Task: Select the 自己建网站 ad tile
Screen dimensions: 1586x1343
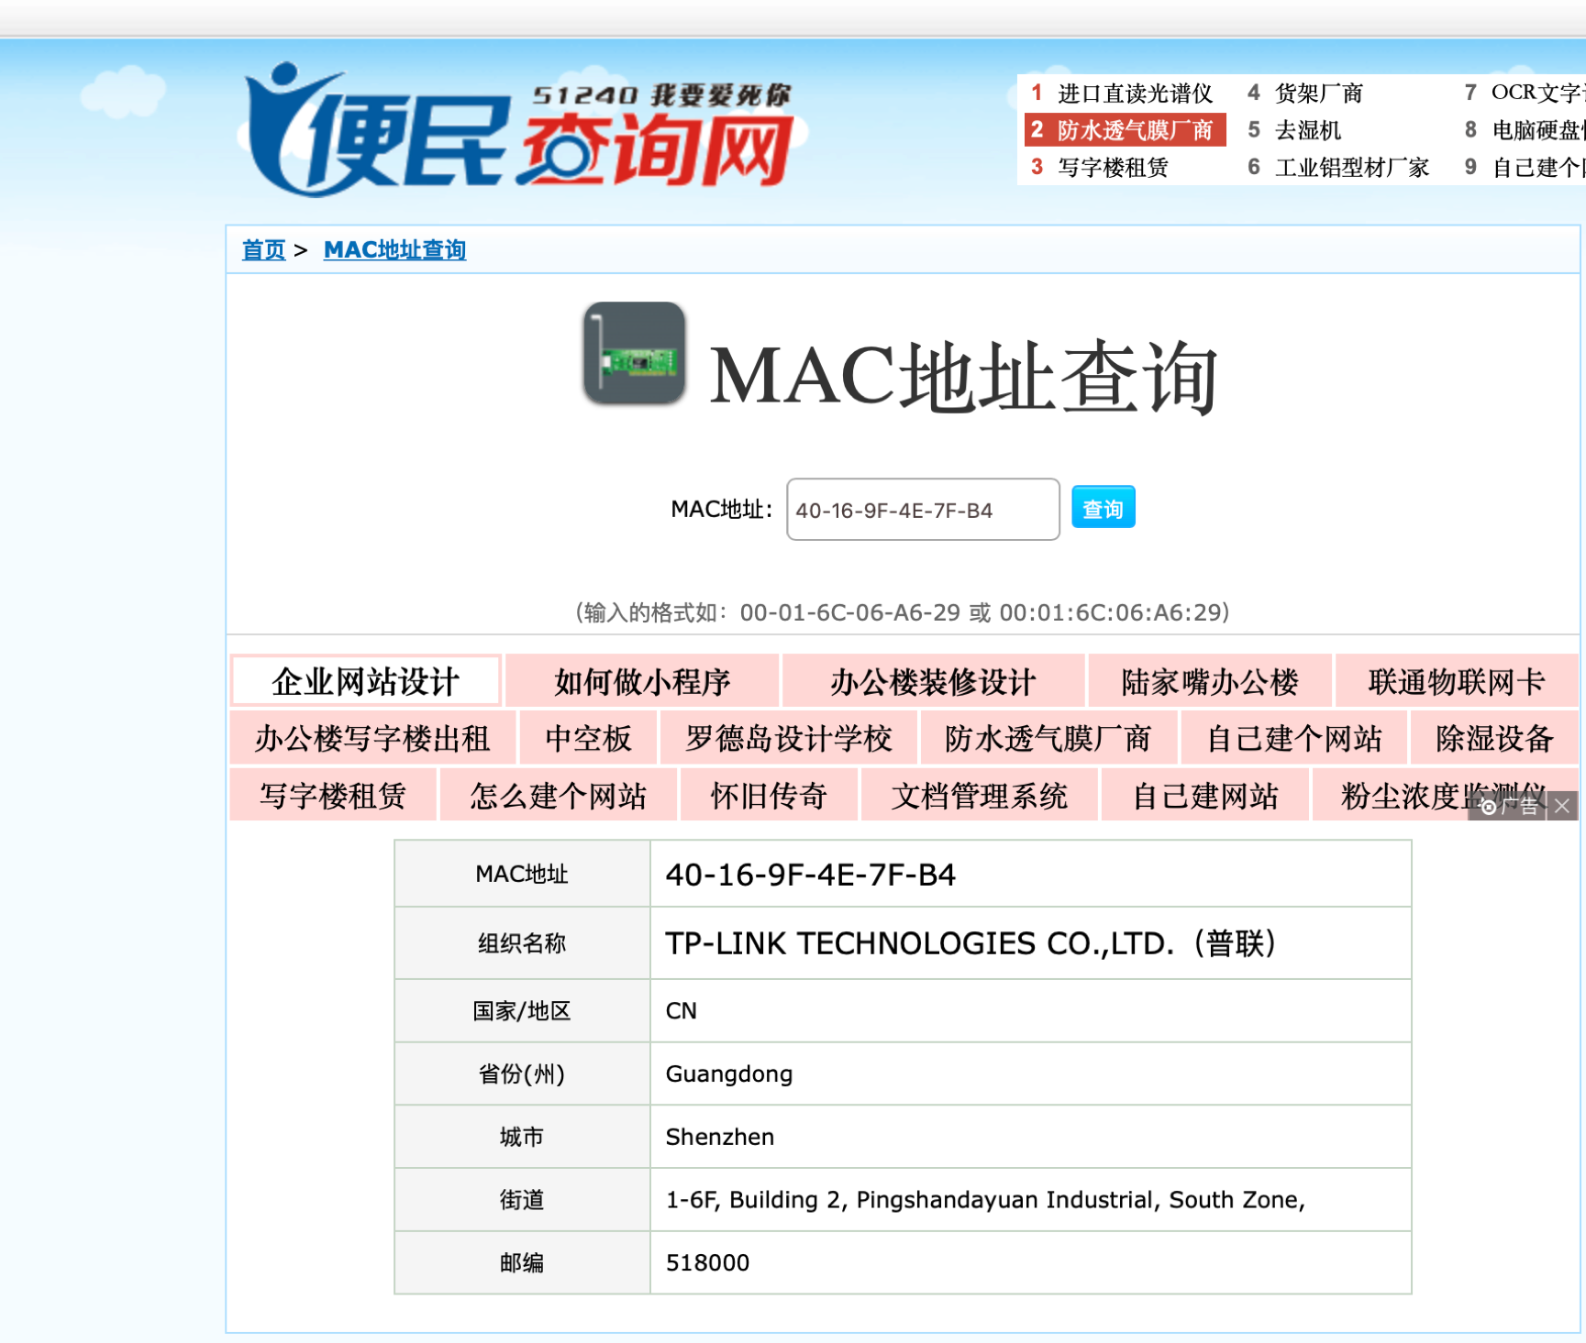Action: pos(1205,795)
